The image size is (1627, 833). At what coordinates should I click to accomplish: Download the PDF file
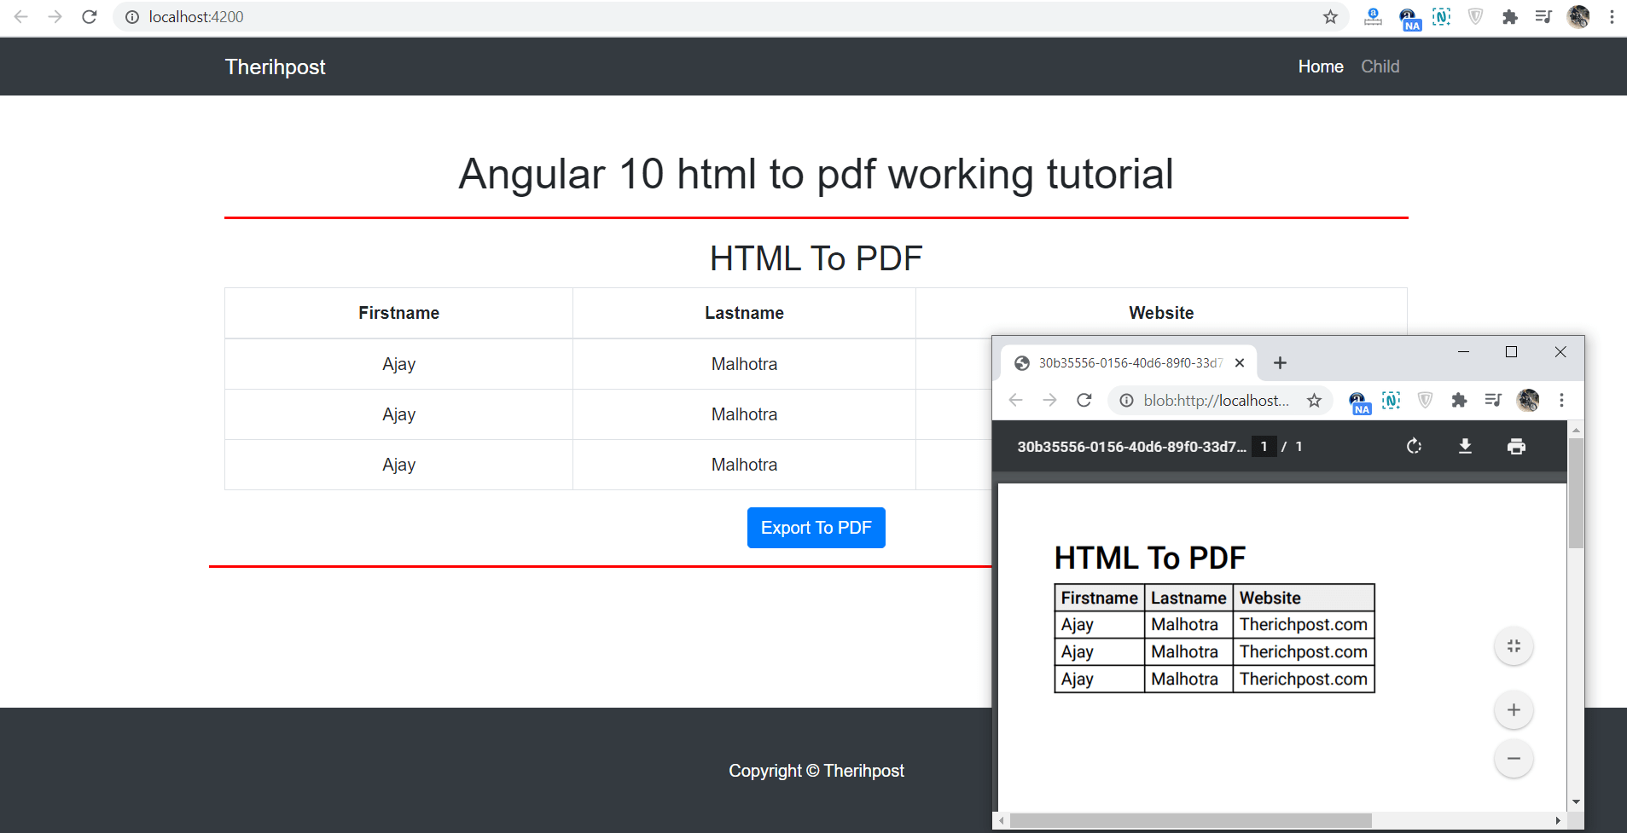pos(1465,446)
